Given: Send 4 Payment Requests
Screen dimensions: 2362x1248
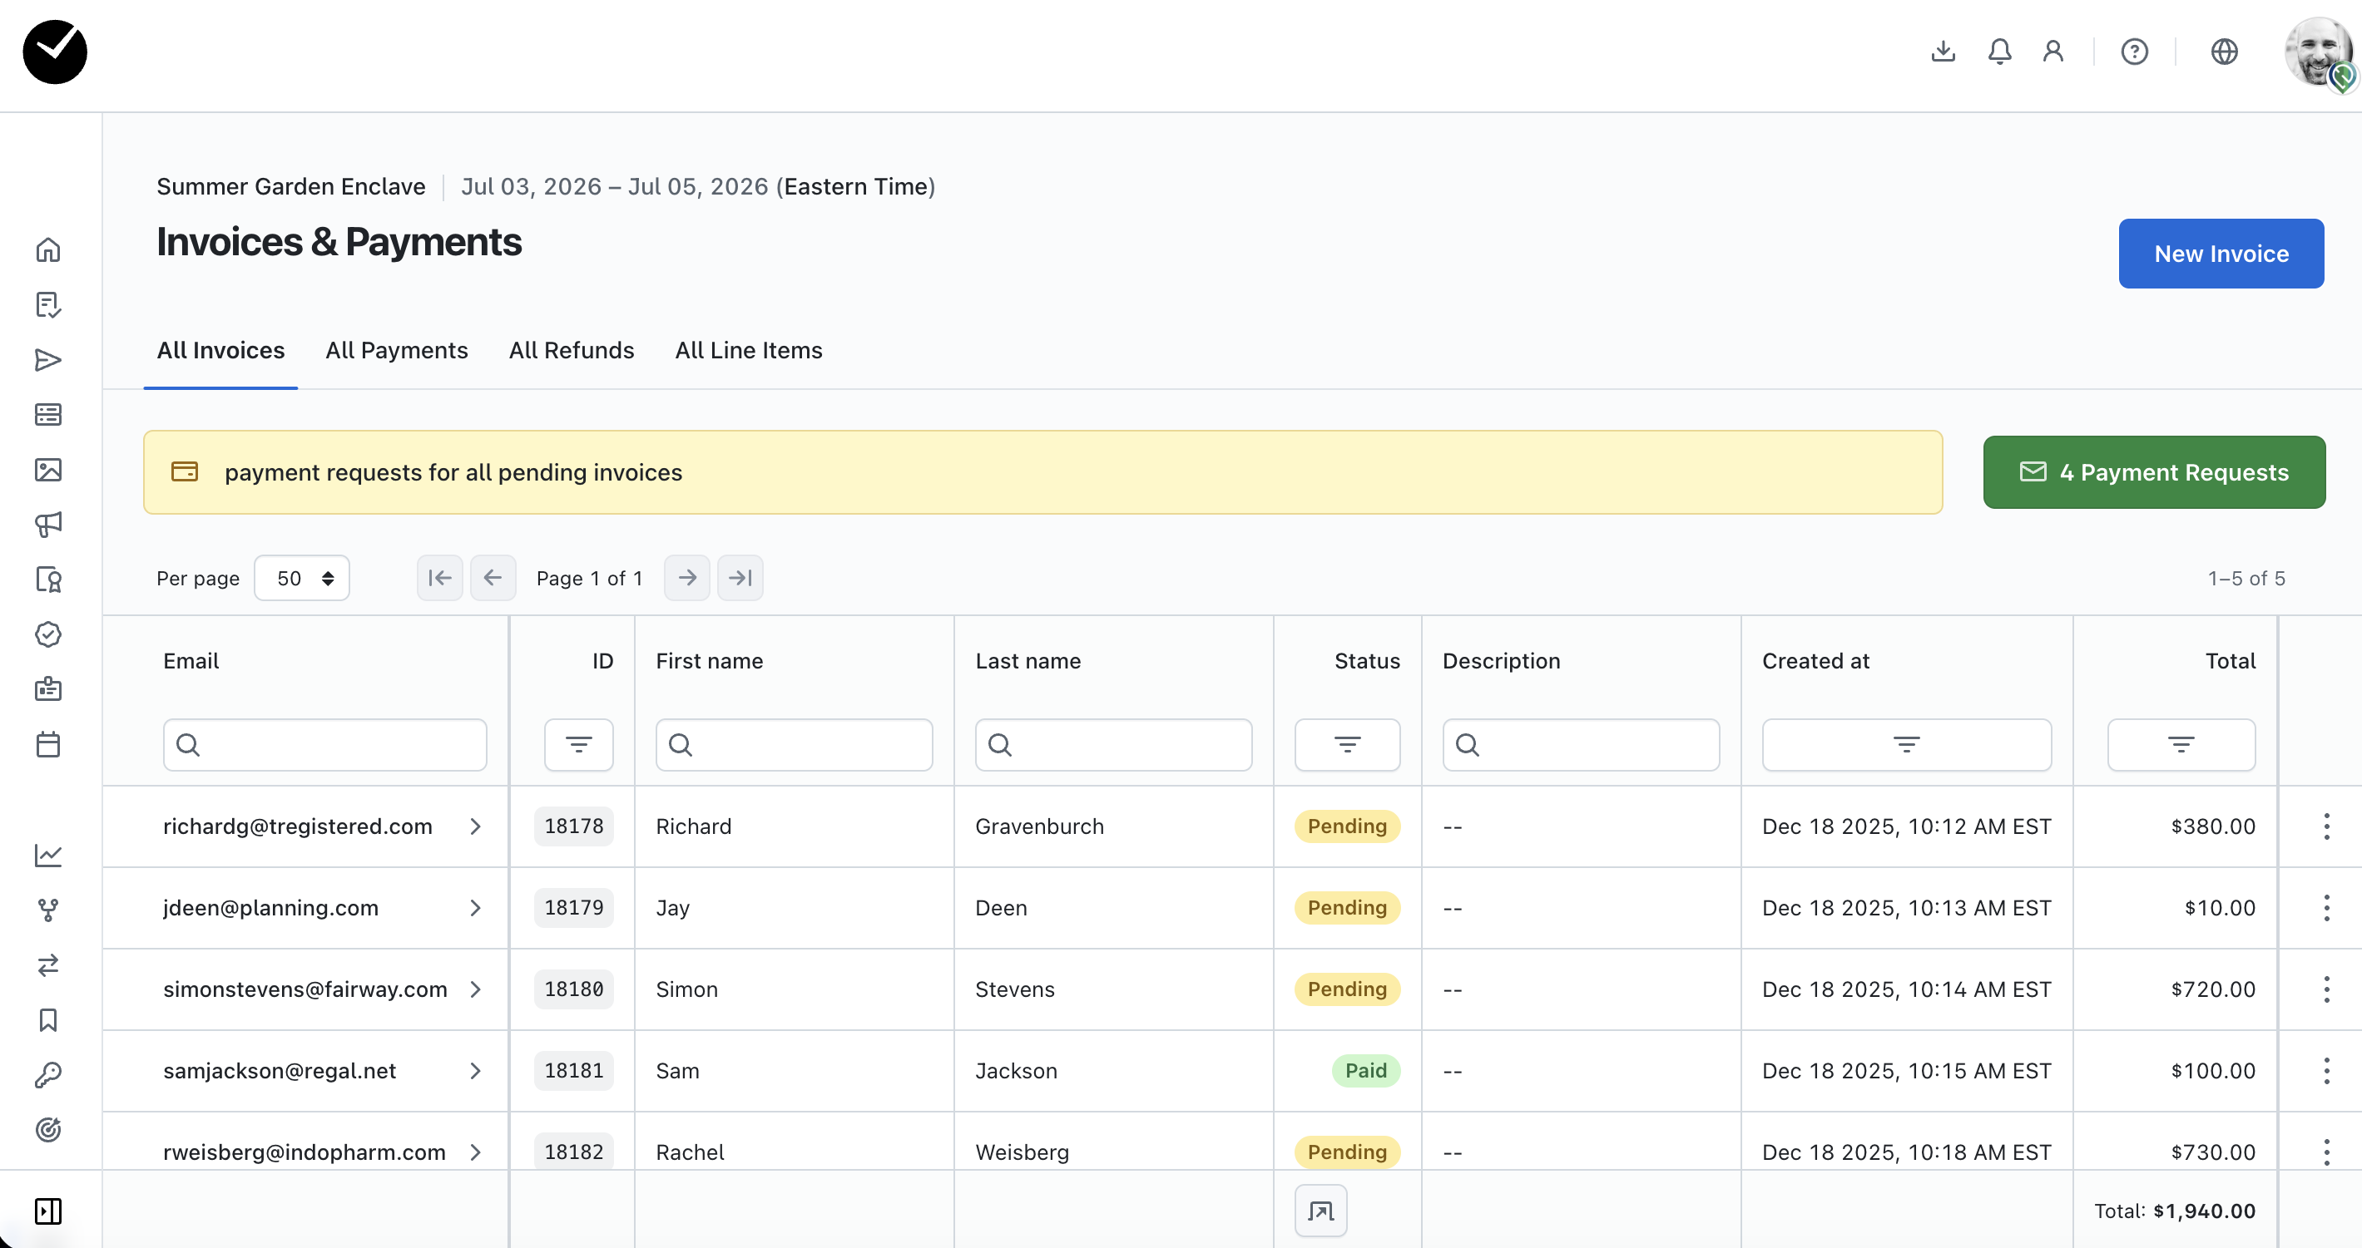Looking at the screenshot, I should click(x=2153, y=472).
